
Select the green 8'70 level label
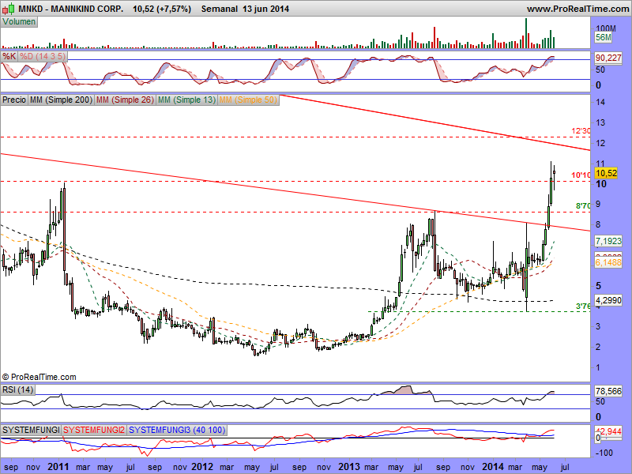(583, 206)
